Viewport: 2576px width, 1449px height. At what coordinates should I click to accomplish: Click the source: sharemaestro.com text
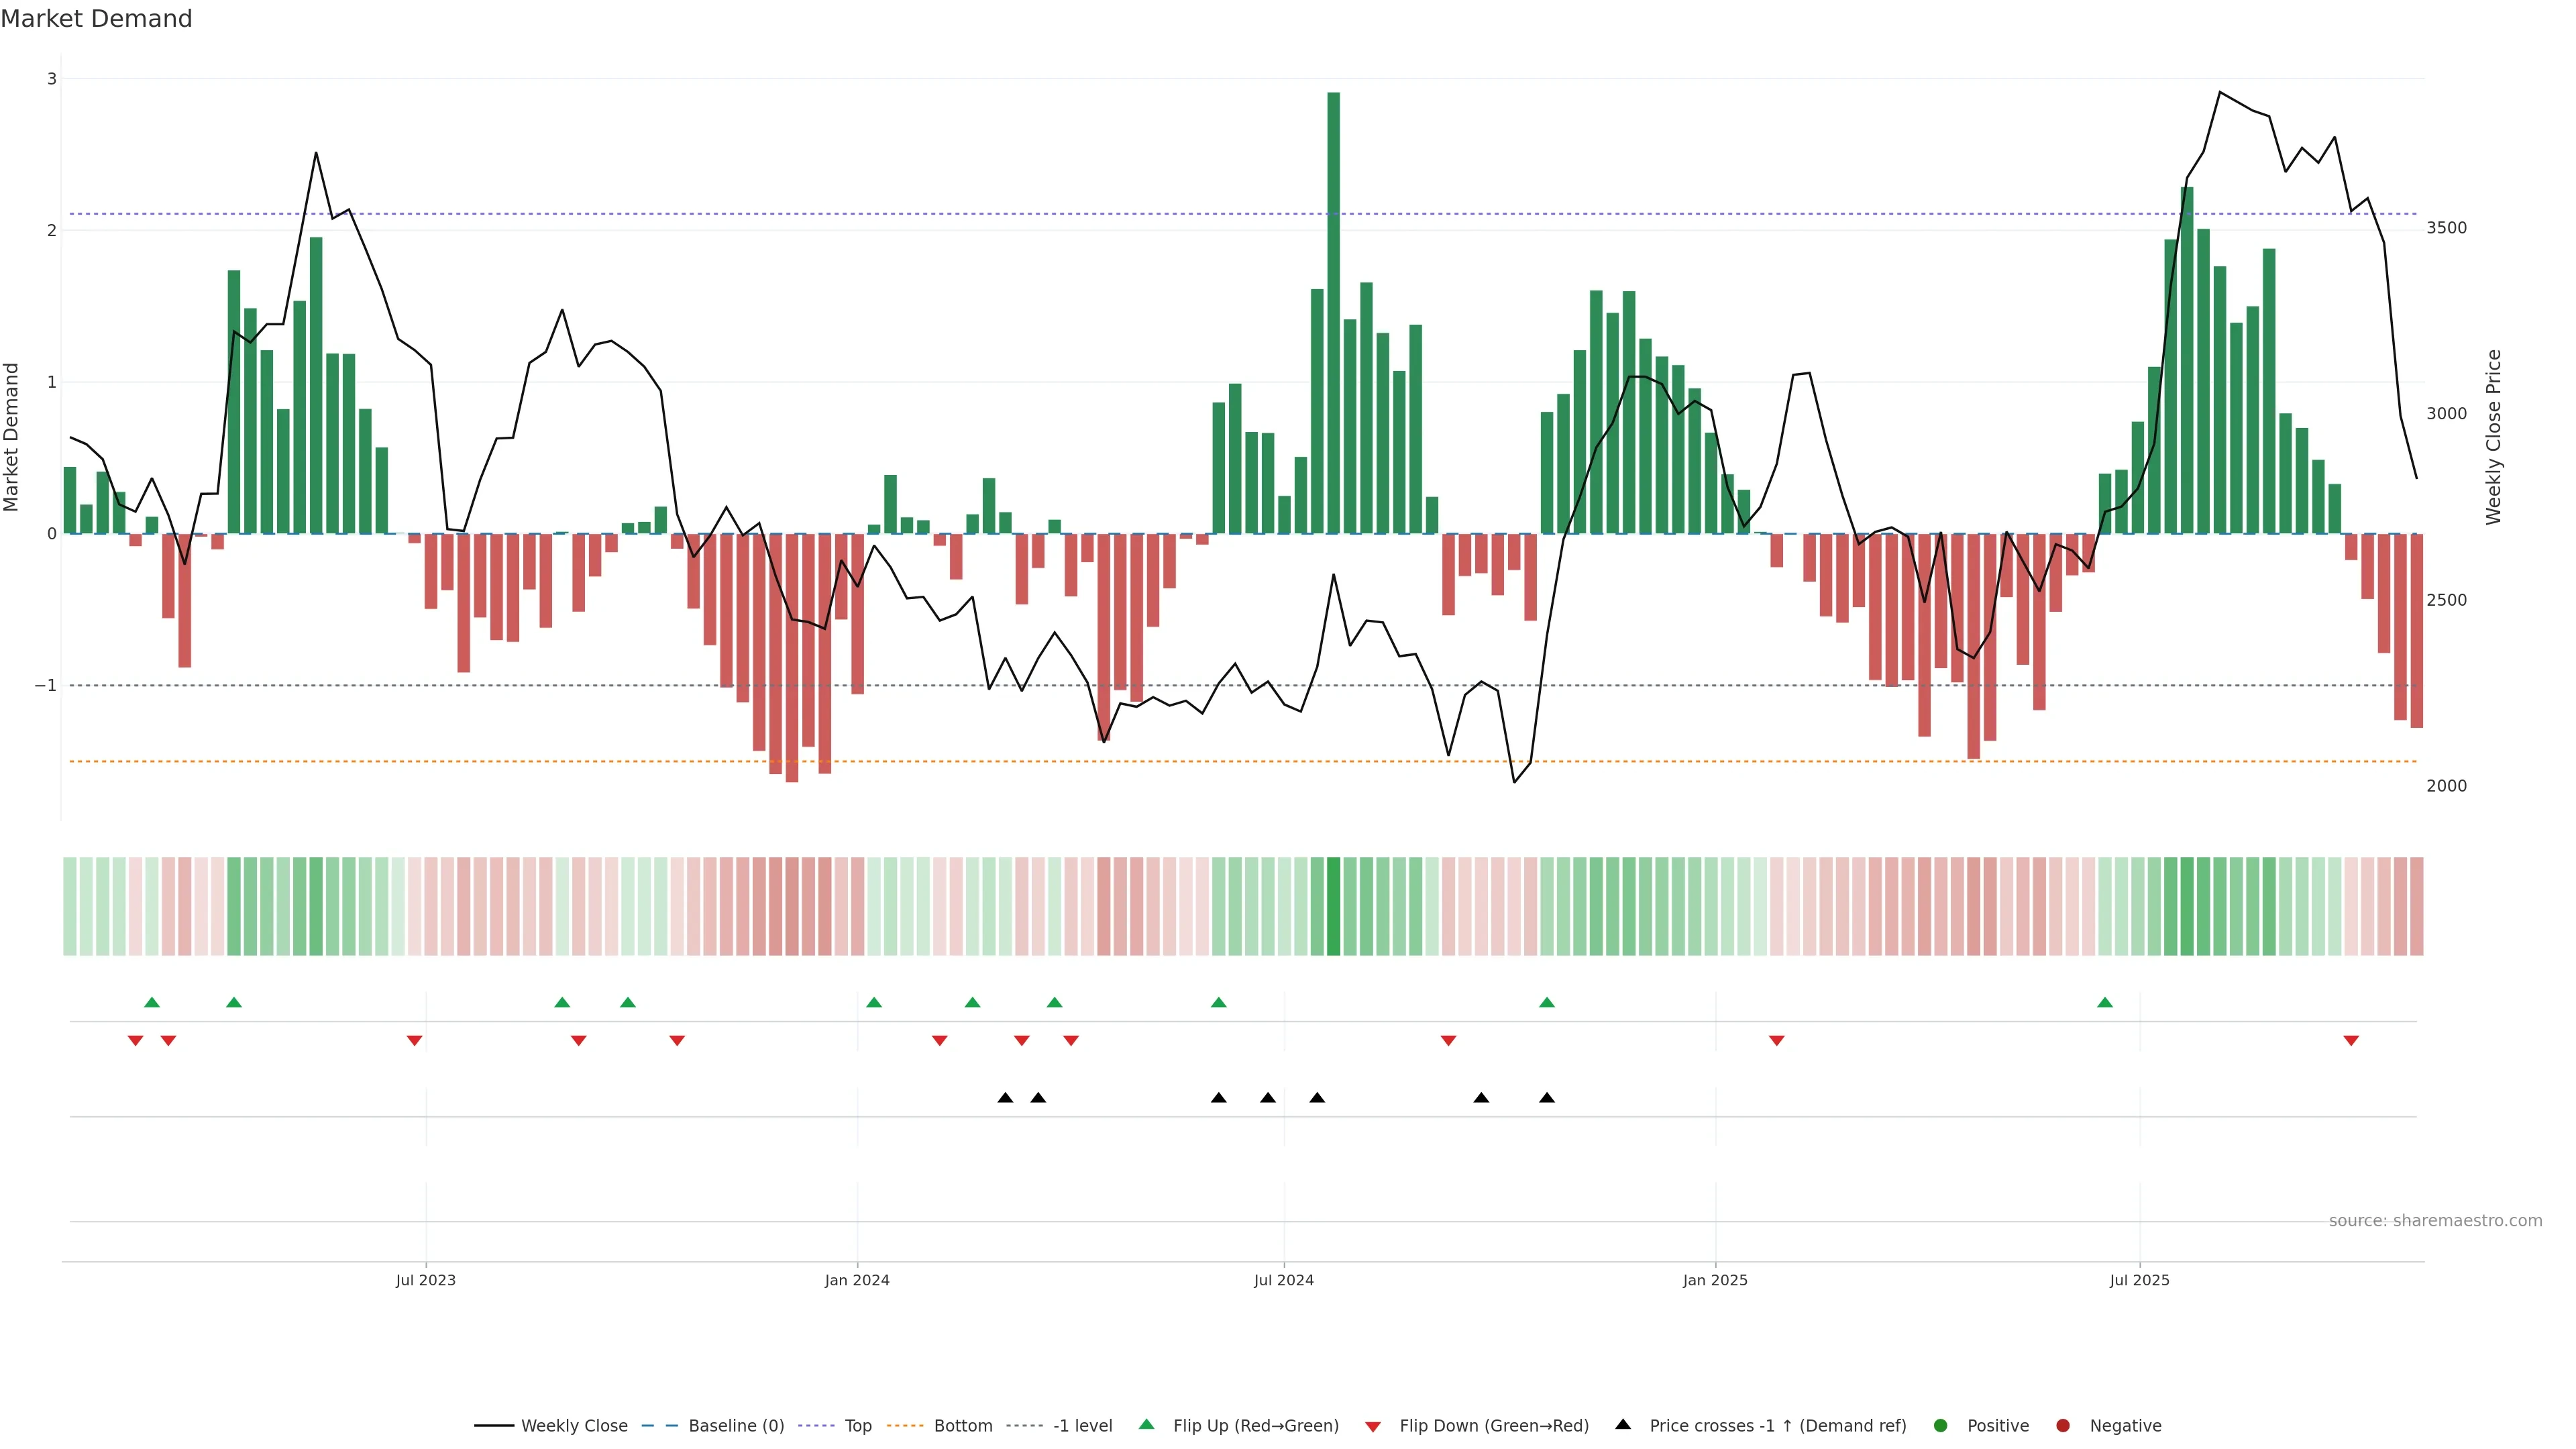click(2435, 1220)
